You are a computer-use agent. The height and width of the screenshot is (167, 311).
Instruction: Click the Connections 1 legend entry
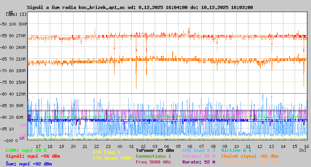[x=153, y=156]
